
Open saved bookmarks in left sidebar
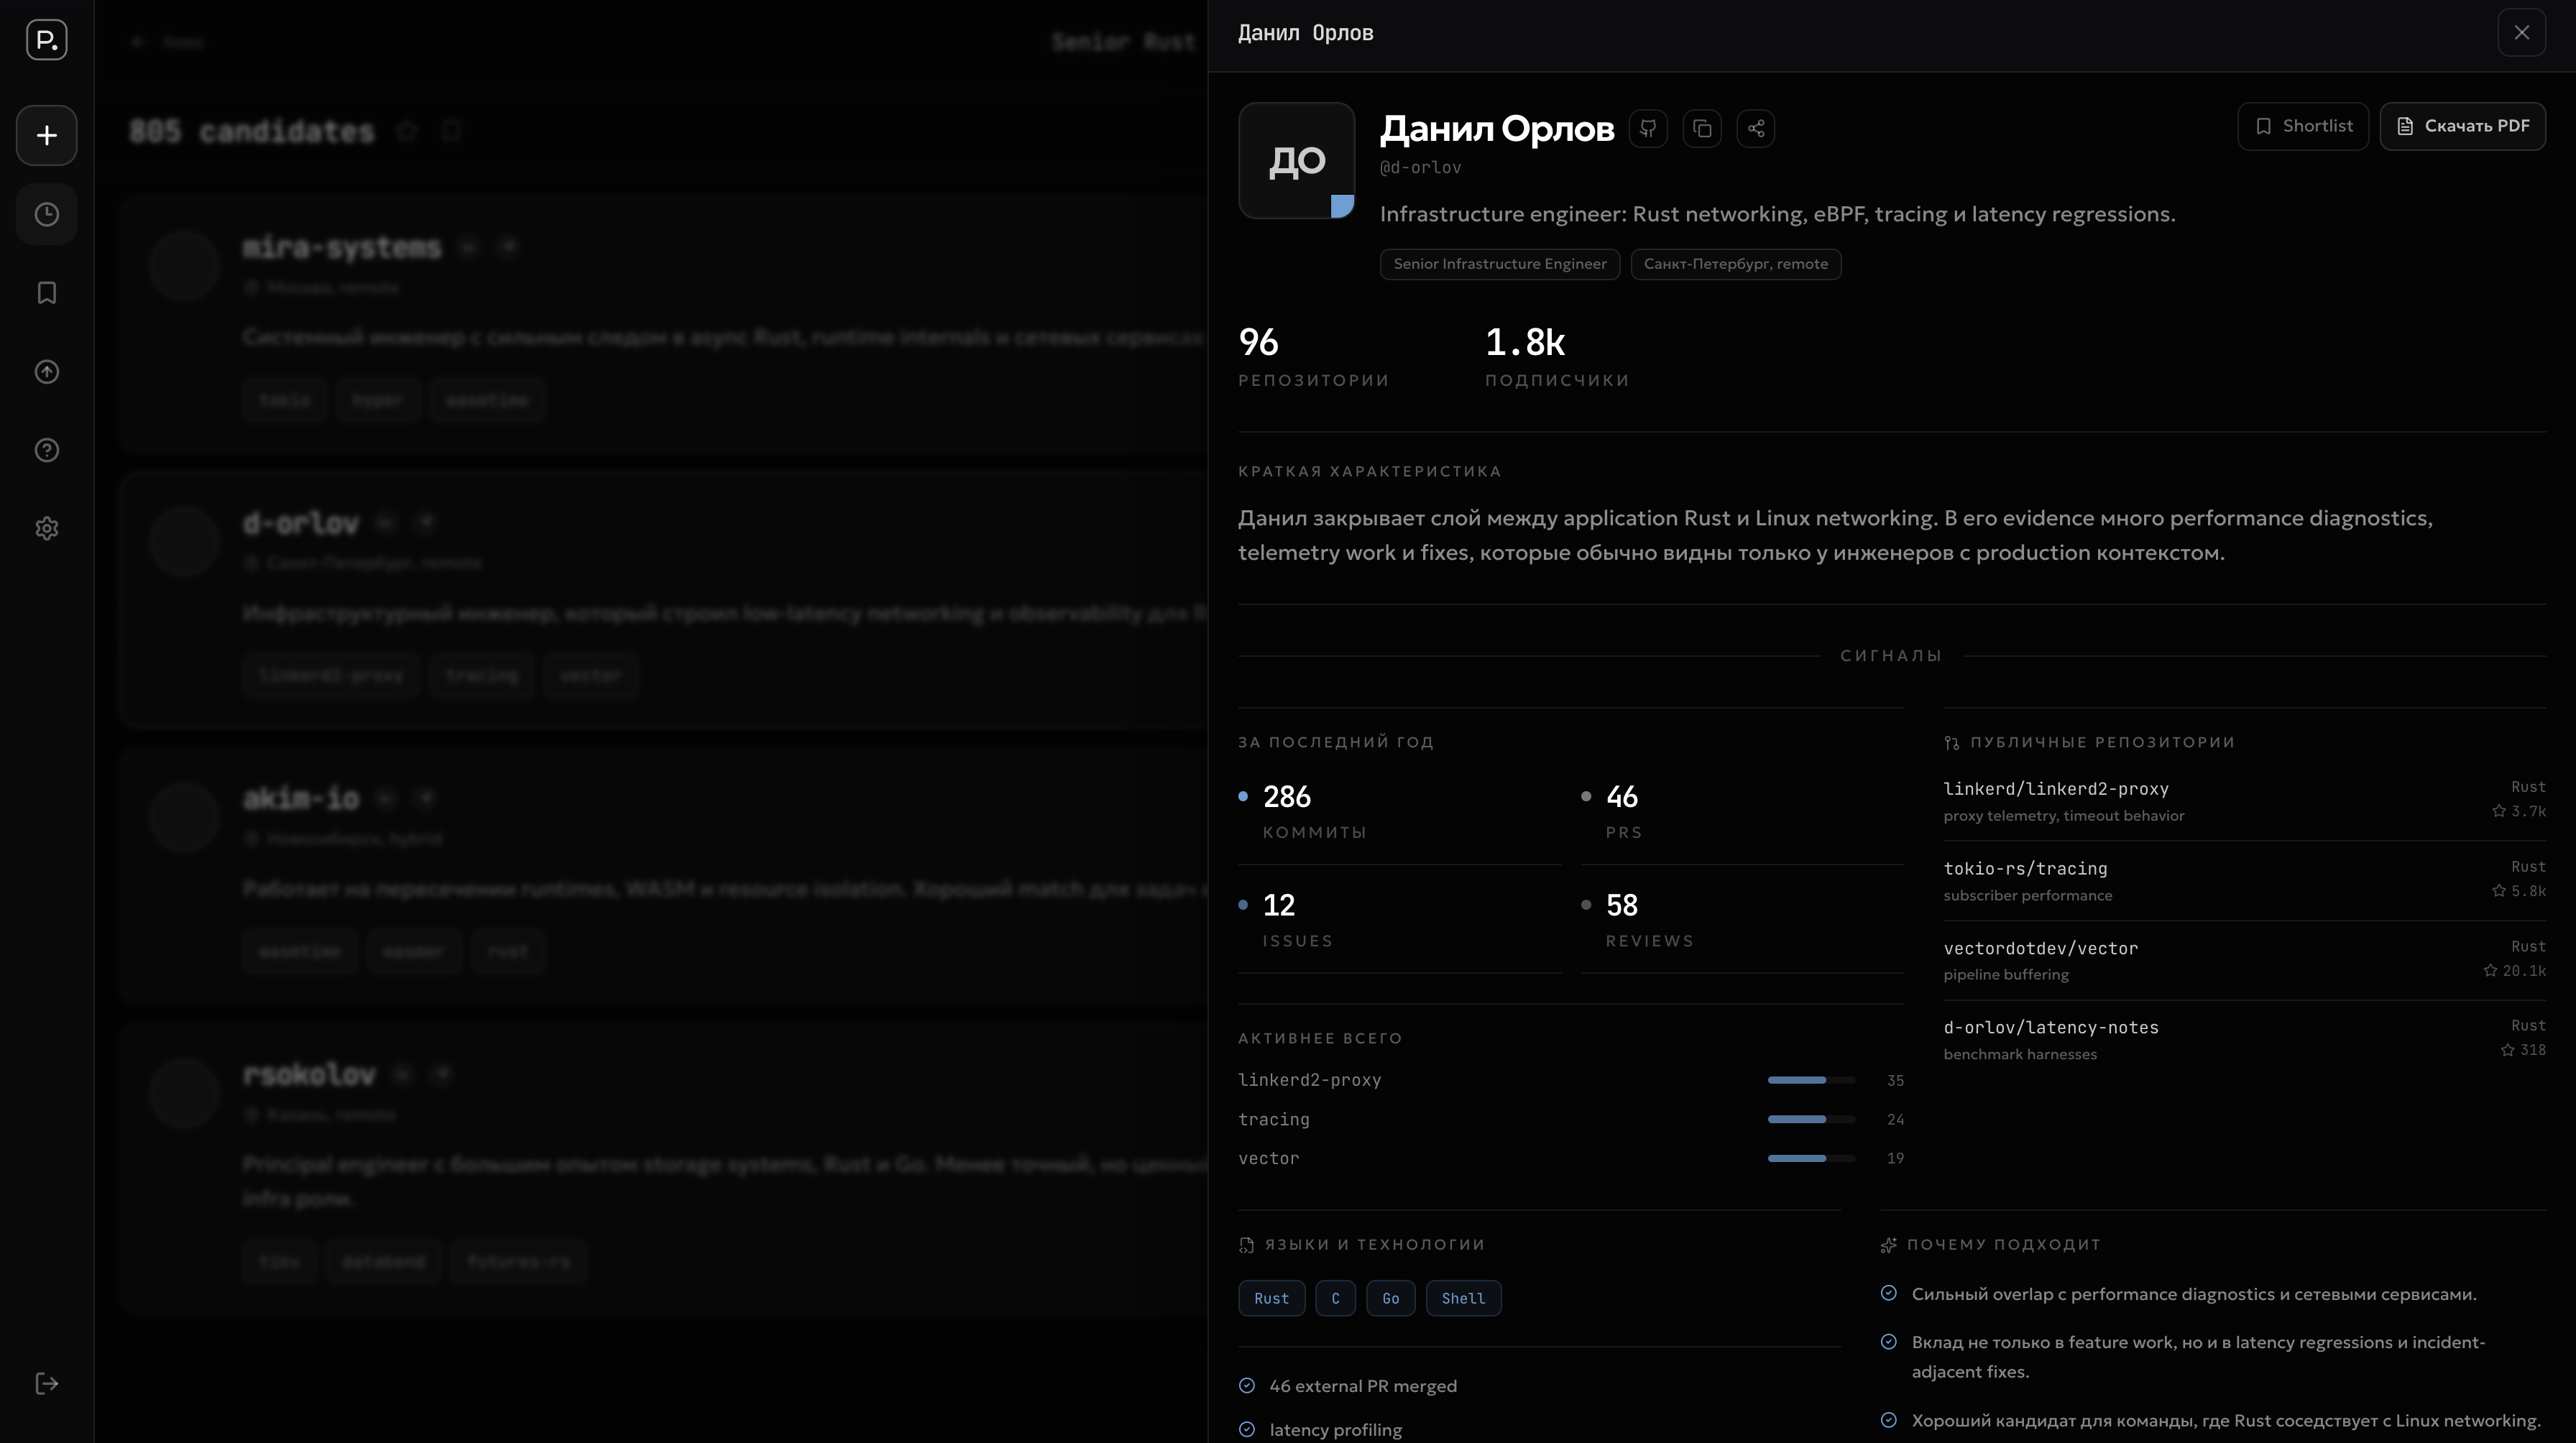click(x=46, y=292)
